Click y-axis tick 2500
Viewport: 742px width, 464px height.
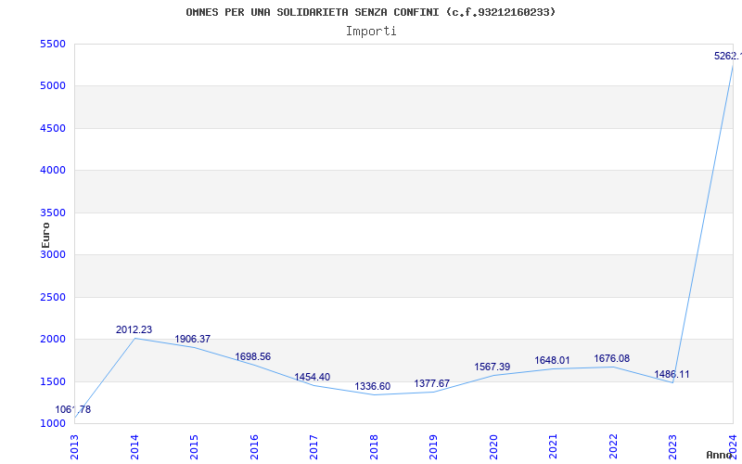coord(53,297)
